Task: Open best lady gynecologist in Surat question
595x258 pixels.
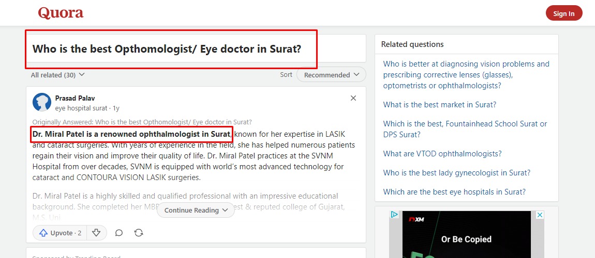Action: 456,173
